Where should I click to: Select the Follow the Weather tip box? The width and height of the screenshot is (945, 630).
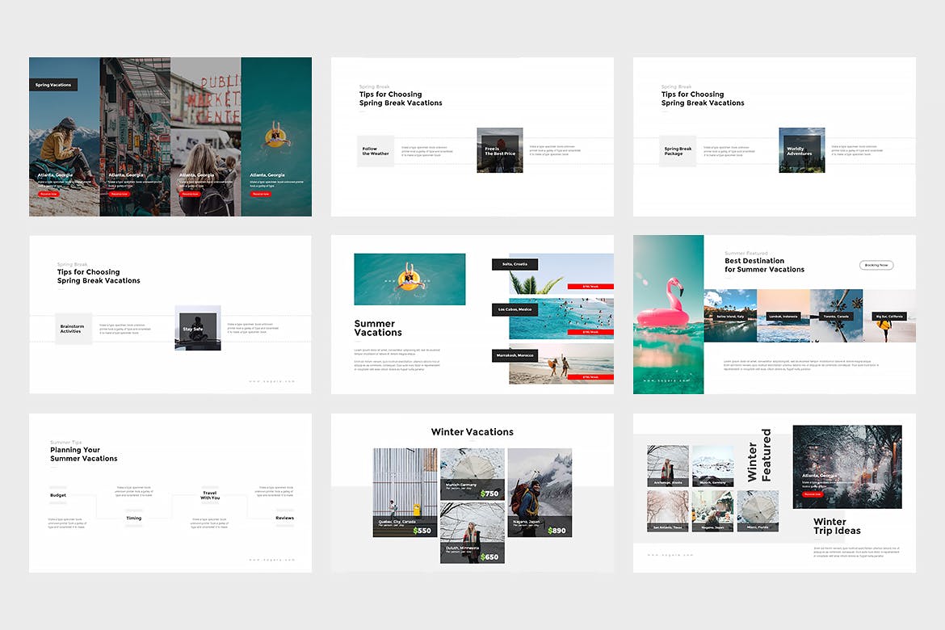coord(376,151)
